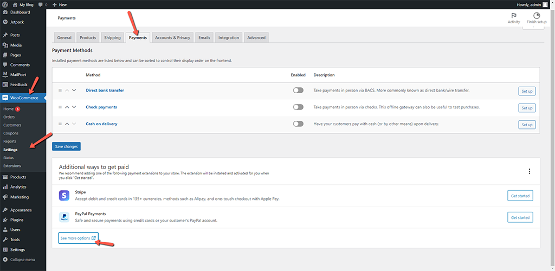555x271 pixels.
Task: Open the Activity flag icon
Action: tap(514, 16)
